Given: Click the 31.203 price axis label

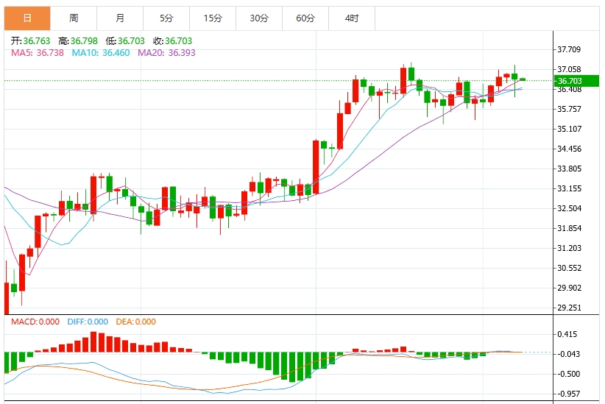Looking at the screenshot, I should pyautogui.click(x=569, y=248).
